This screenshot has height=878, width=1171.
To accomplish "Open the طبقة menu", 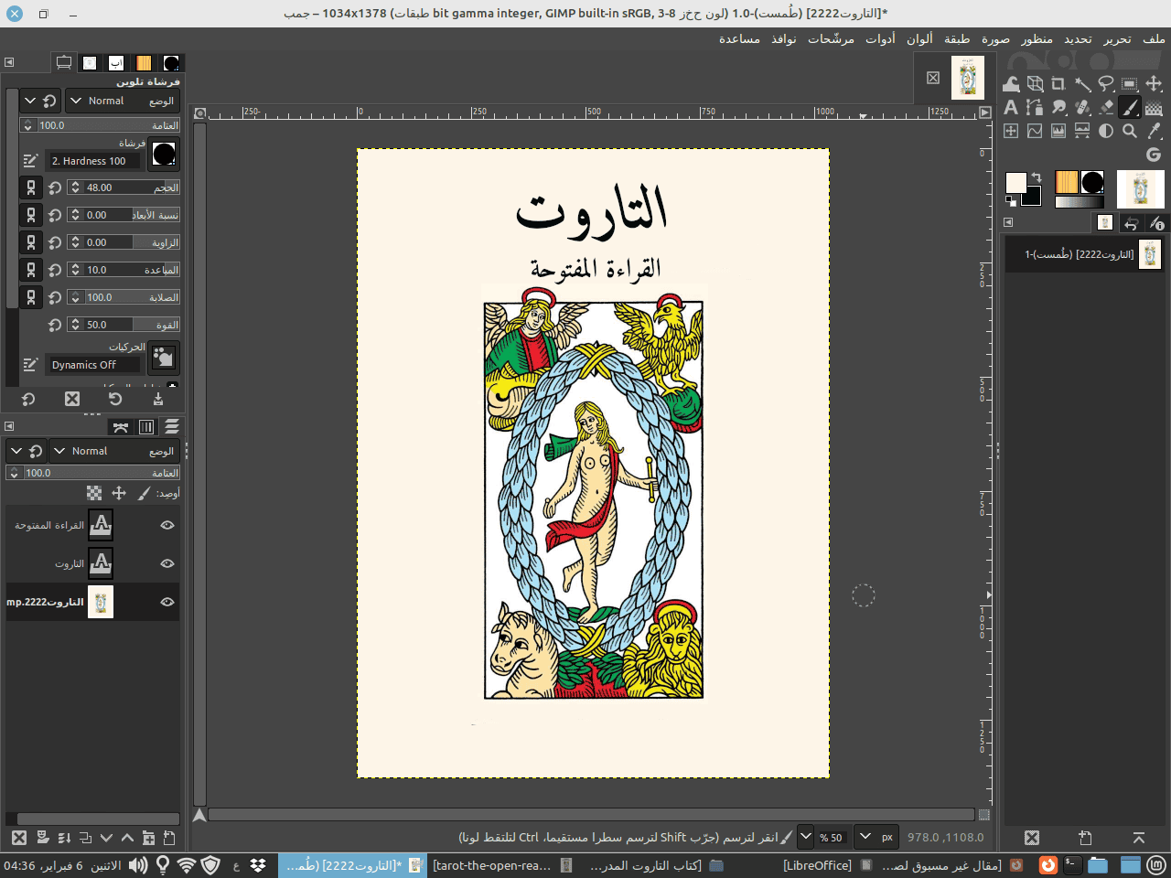I will (957, 38).
